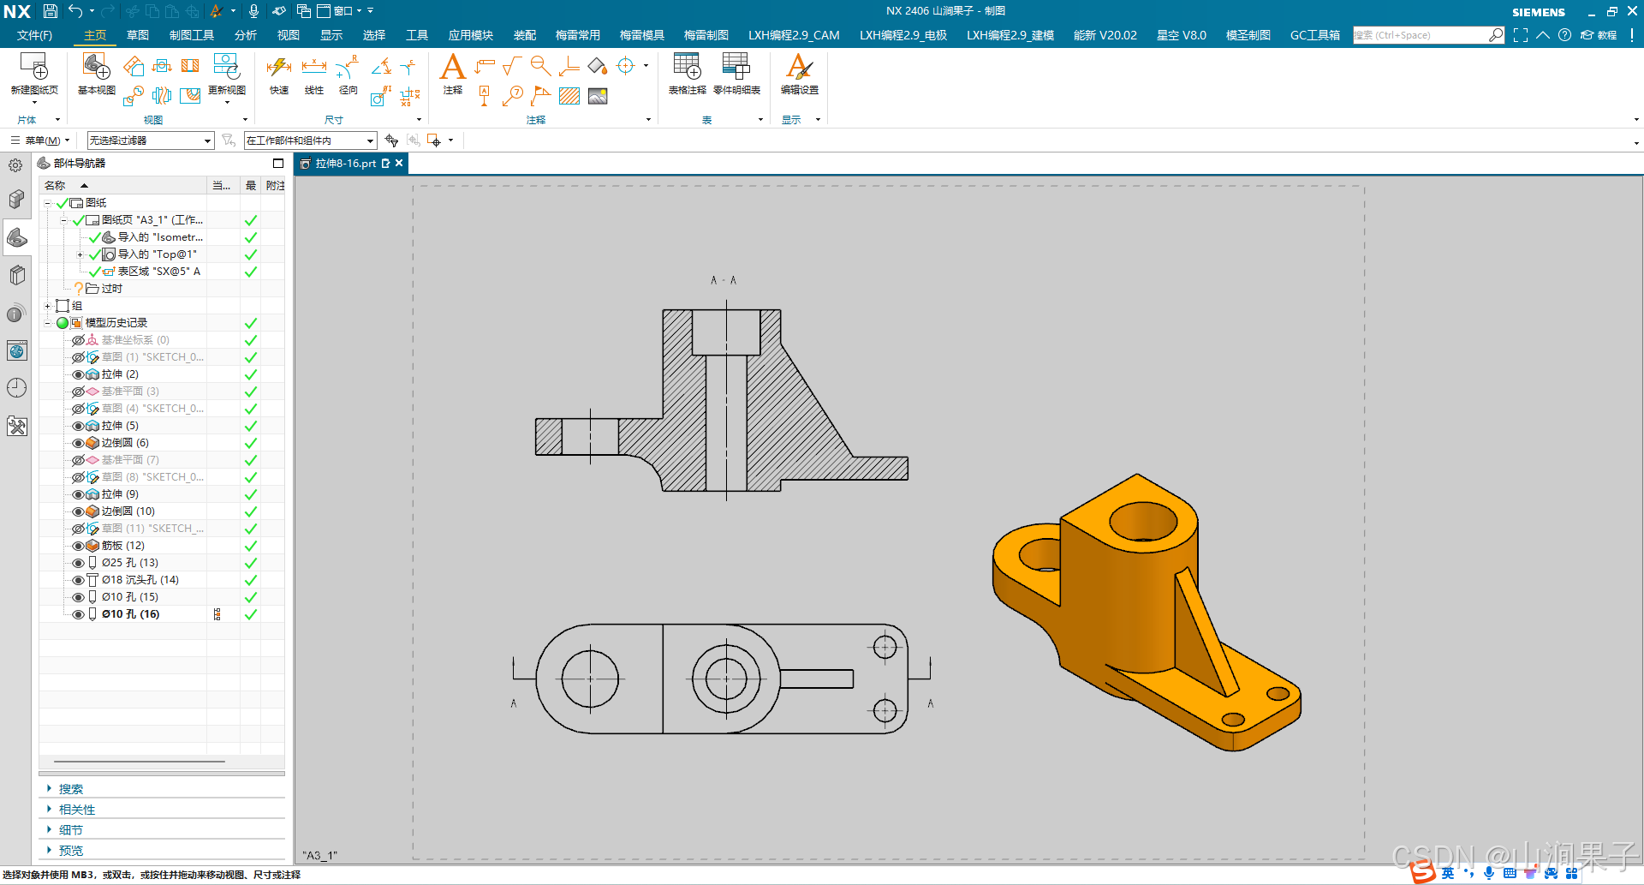Open the Web Browser sidebar icon

coord(16,350)
